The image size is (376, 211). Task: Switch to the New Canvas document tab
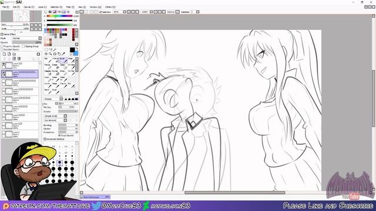[95, 197]
